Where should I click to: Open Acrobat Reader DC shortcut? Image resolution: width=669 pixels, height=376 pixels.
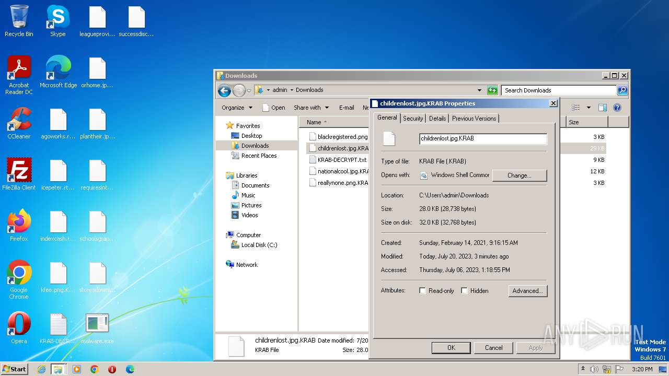pos(19,75)
